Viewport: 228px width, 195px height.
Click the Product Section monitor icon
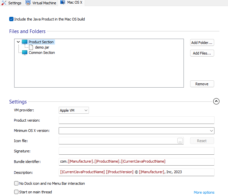25,42
